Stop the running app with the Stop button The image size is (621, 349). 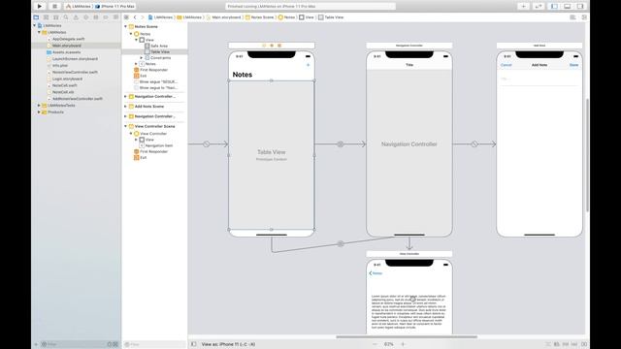54,7
